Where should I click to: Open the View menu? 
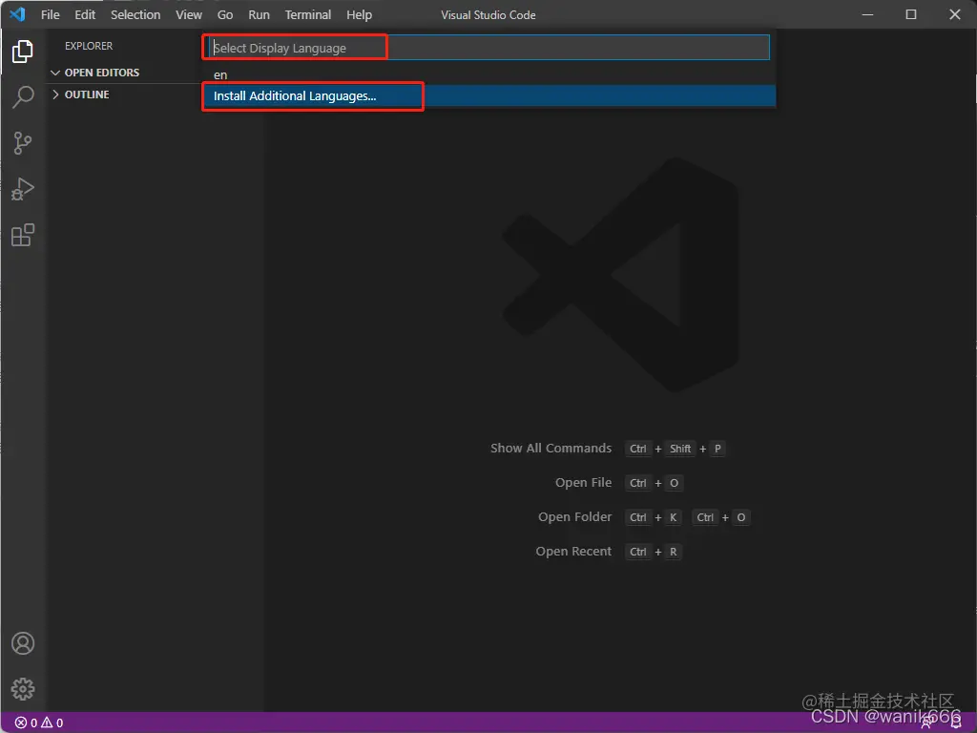(x=188, y=14)
